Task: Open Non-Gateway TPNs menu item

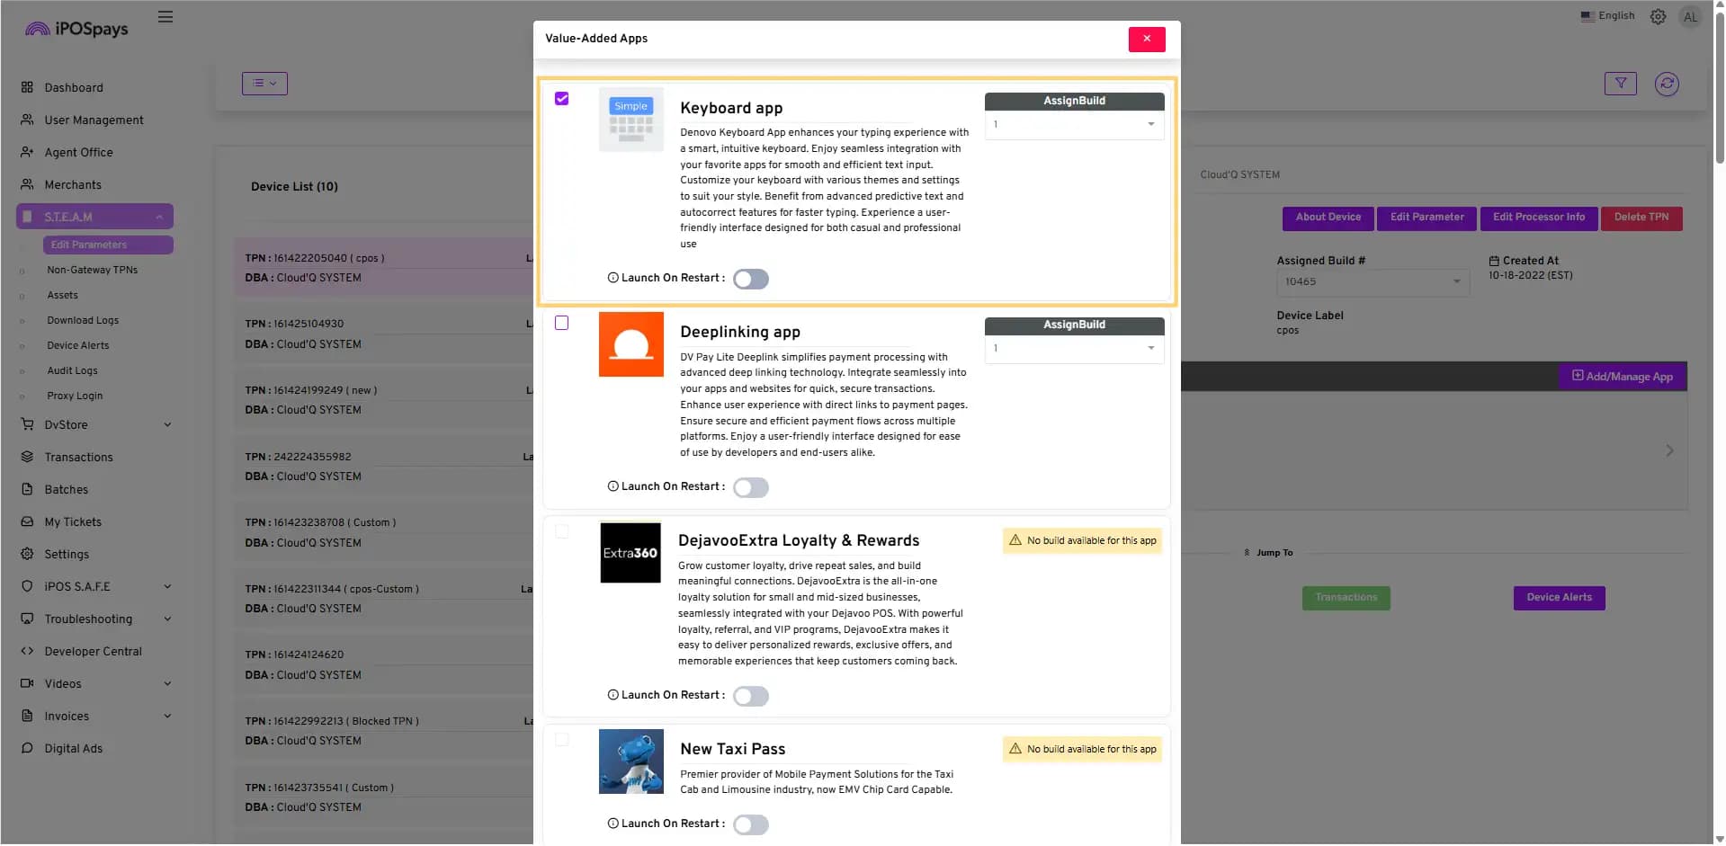Action: [92, 270]
